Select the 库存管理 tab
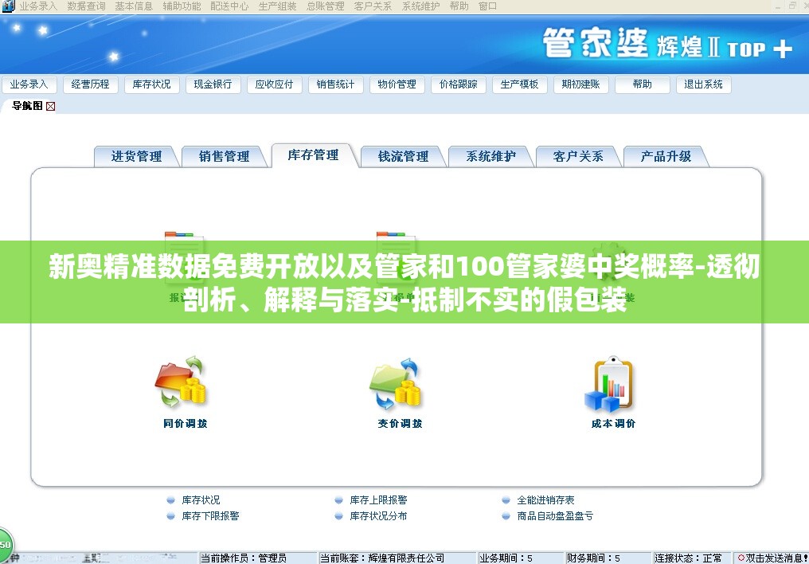The width and height of the screenshot is (809, 564). tap(313, 155)
